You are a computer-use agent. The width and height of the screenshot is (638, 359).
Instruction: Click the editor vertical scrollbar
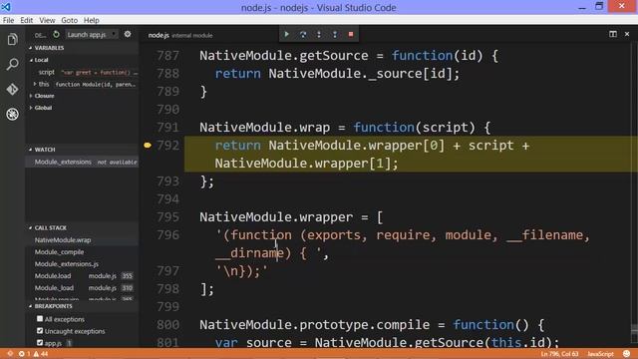click(634, 195)
